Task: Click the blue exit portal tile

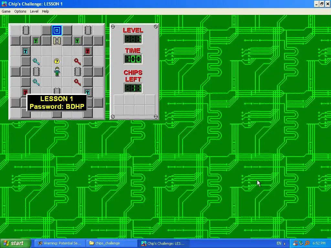Action: [57, 30]
